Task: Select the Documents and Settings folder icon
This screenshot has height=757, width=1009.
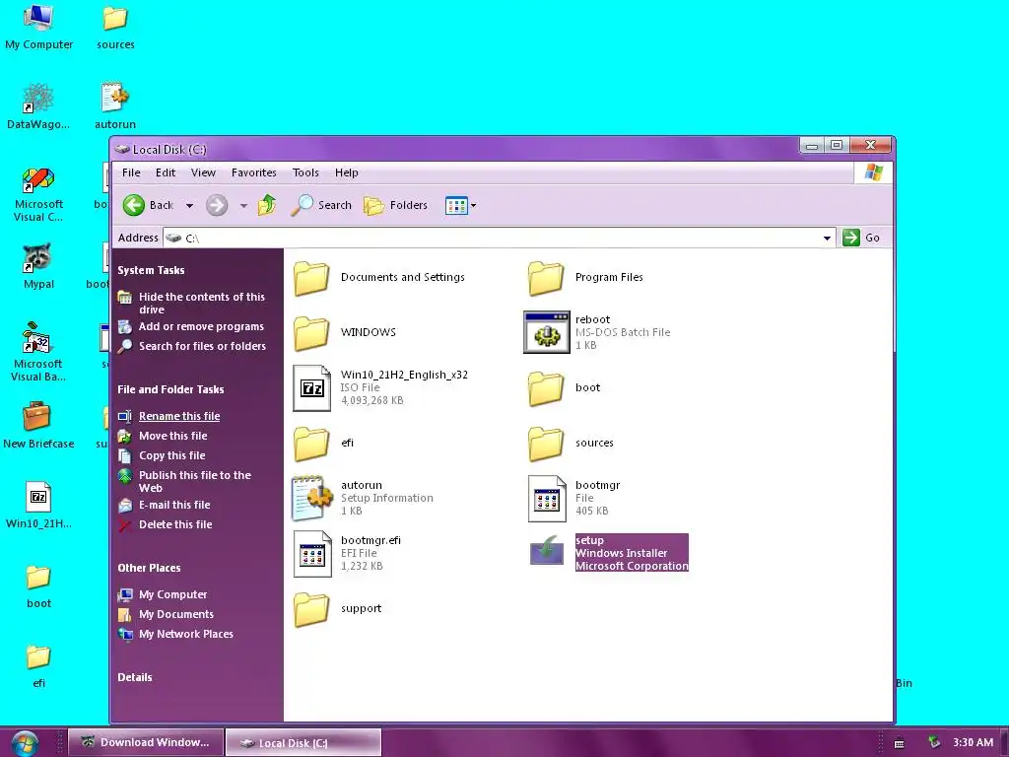Action: 311,277
